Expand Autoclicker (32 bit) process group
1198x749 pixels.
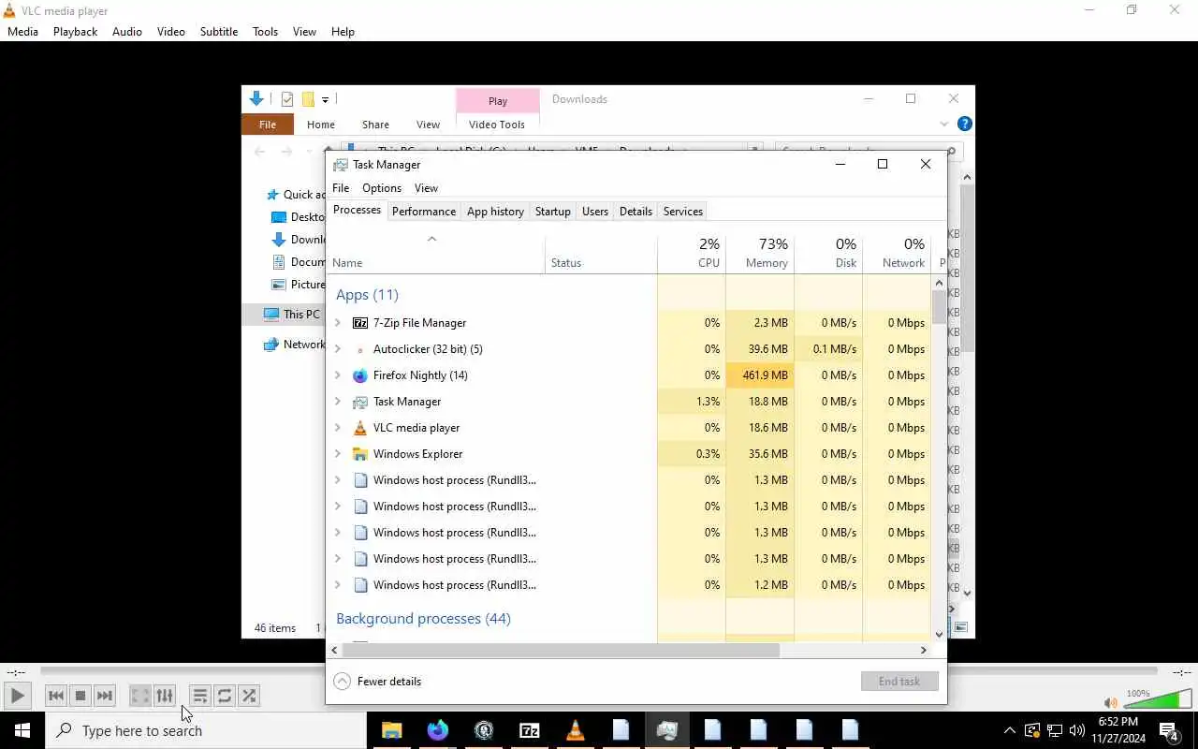(x=338, y=349)
